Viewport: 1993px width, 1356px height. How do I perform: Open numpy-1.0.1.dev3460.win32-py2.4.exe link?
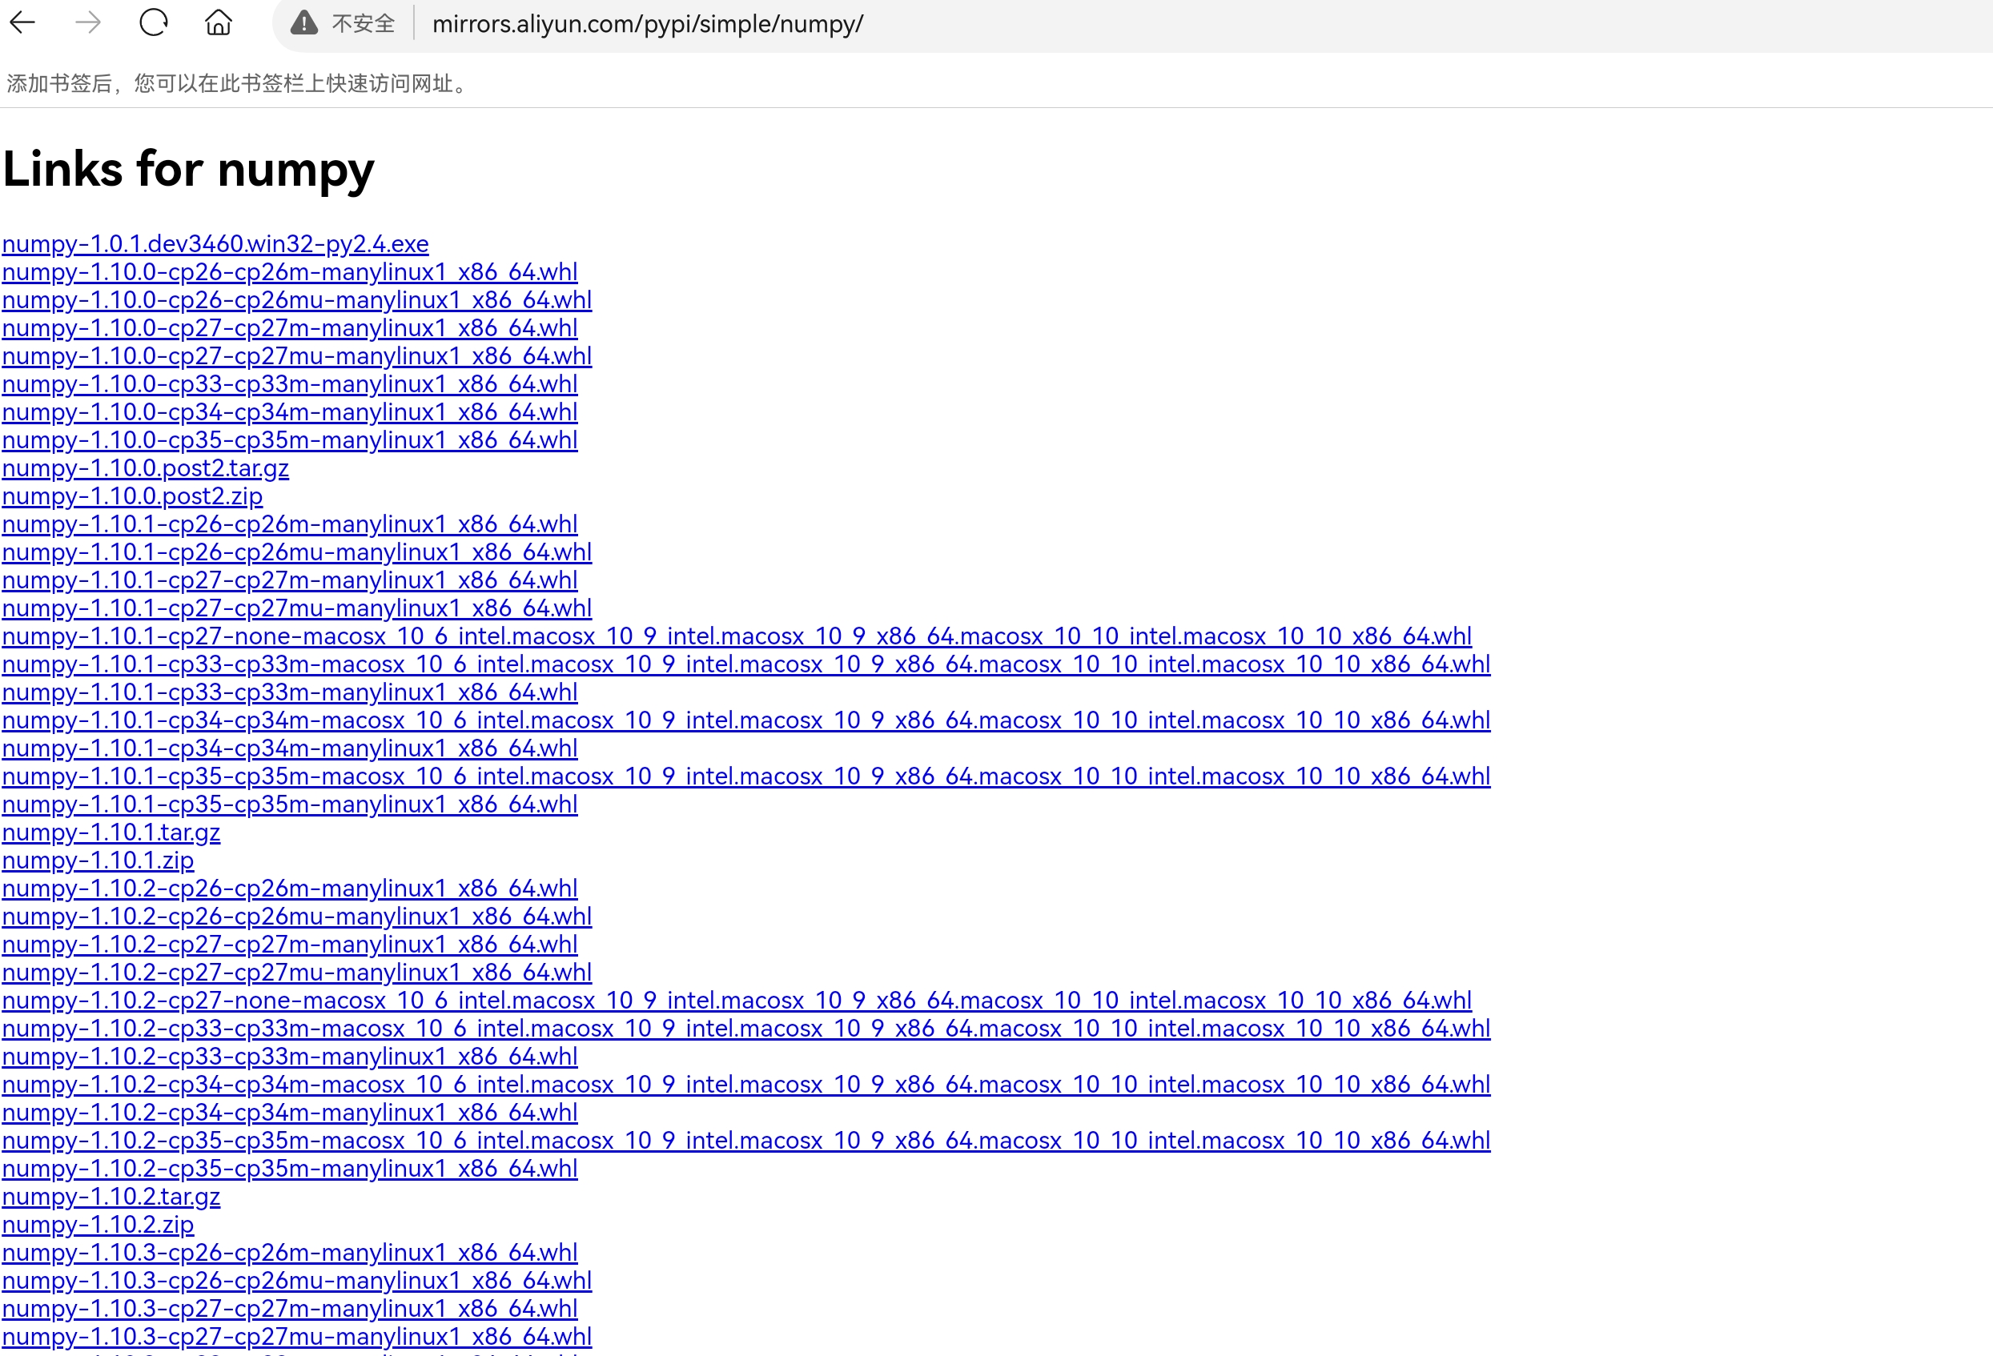click(215, 244)
